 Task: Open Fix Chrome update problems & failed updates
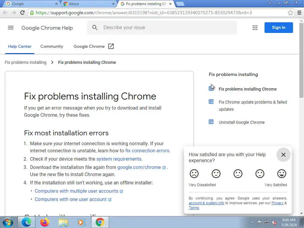[x=253, y=106]
